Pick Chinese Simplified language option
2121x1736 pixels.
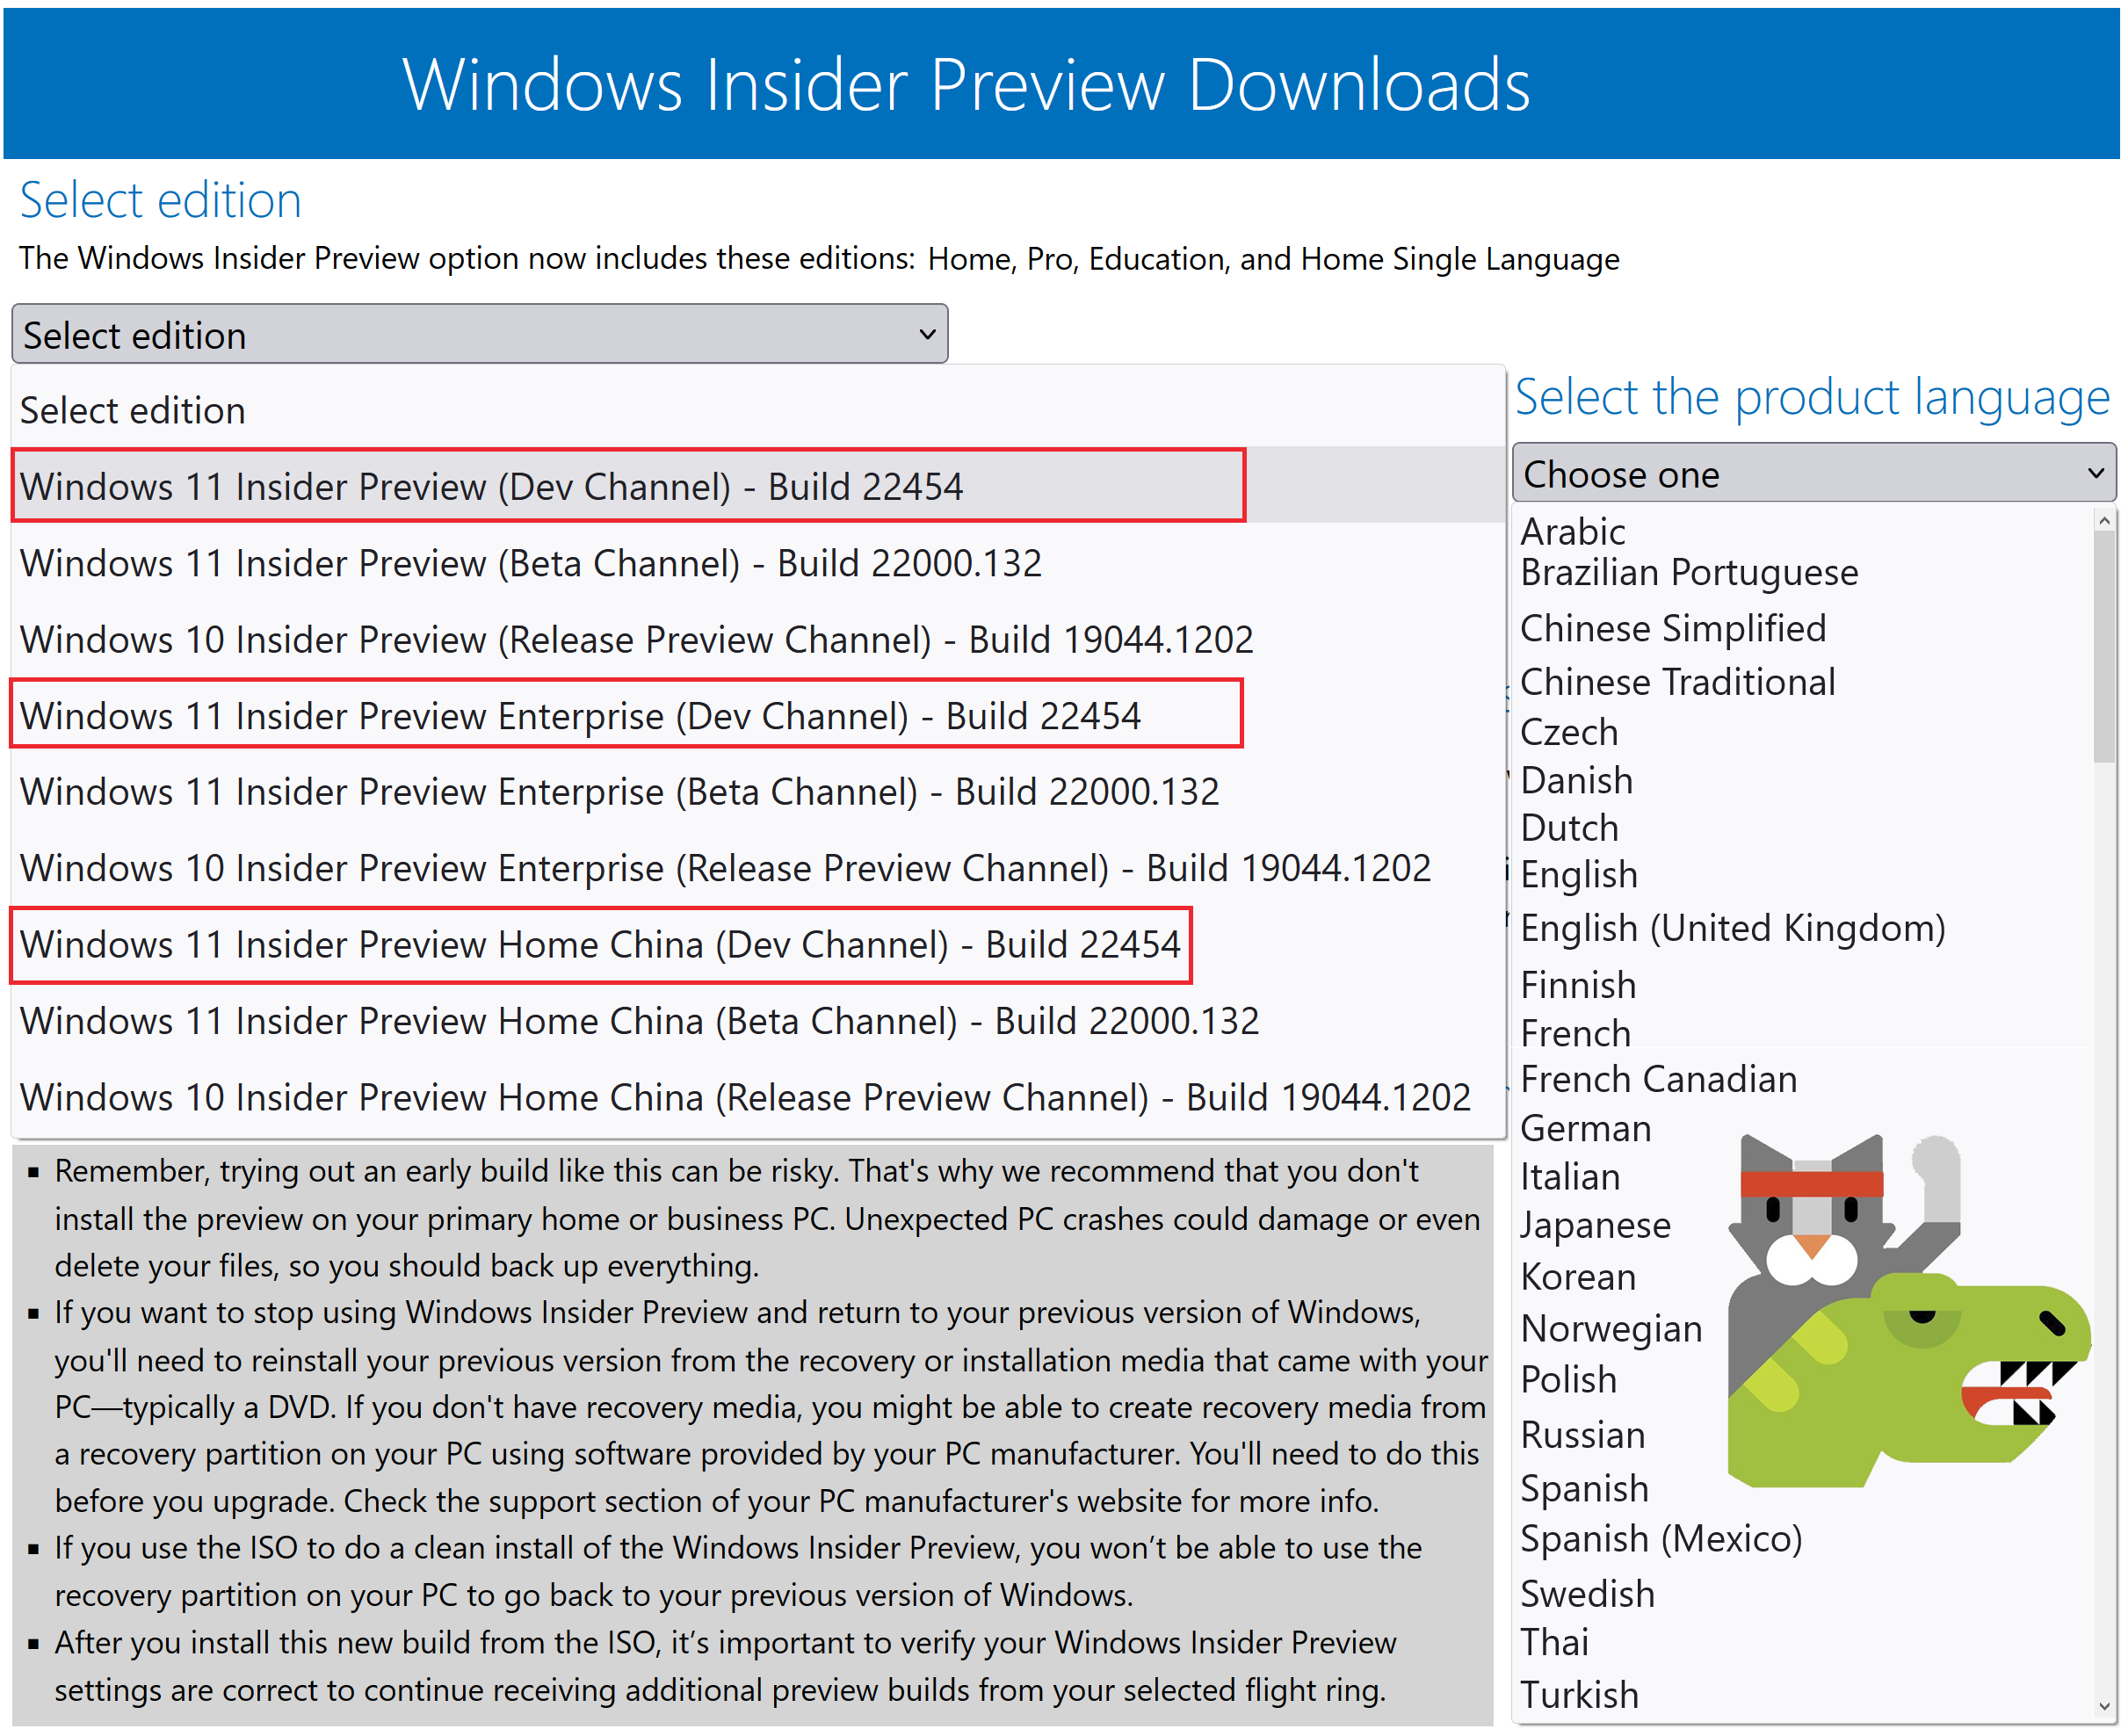1672,628
